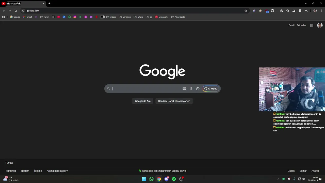
Task: Open the bookmarks star-list toolbar icon
Action: click(288, 11)
